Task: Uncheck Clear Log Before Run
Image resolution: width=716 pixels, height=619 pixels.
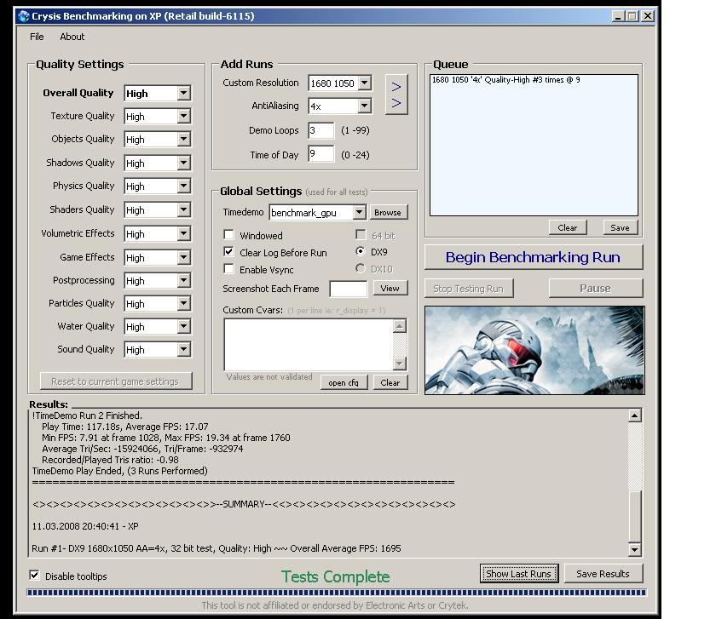Action: click(x=228, y=252)
